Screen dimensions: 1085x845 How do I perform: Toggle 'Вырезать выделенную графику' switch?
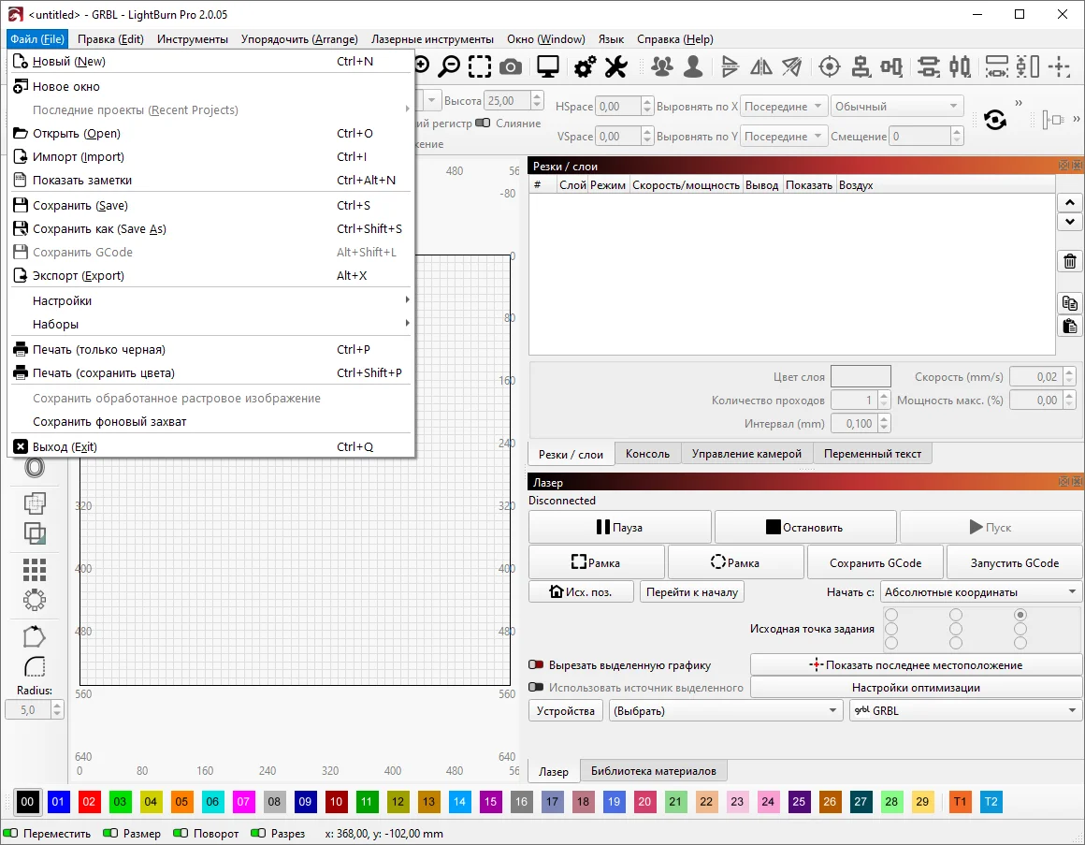point(536,665)
